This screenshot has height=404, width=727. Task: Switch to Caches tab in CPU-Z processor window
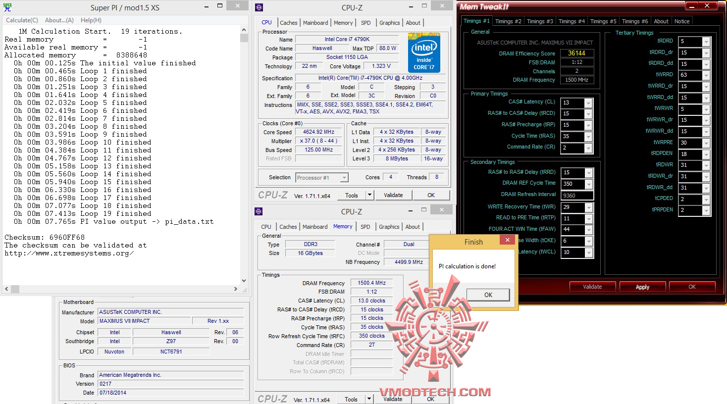click(x=289, y=23)
